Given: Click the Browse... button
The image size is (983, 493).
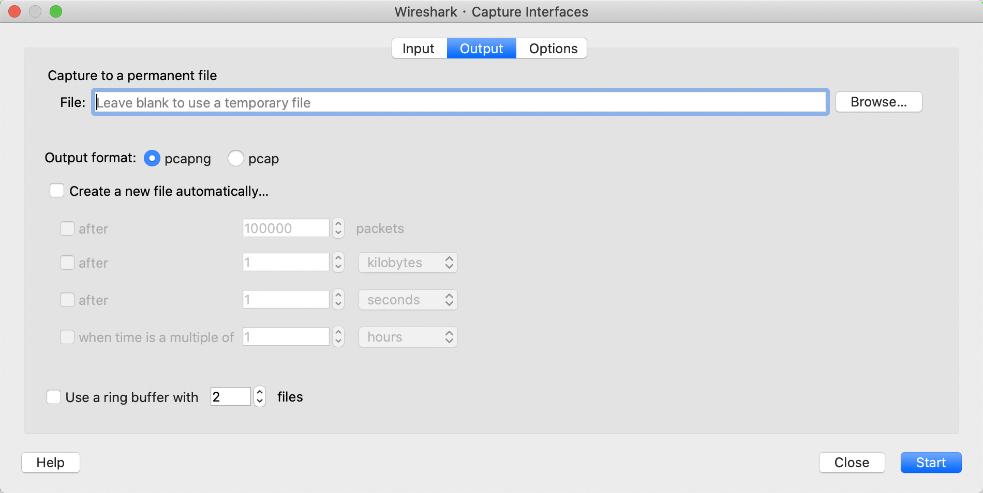Looking at the screenshot, I should pos(878,102).
